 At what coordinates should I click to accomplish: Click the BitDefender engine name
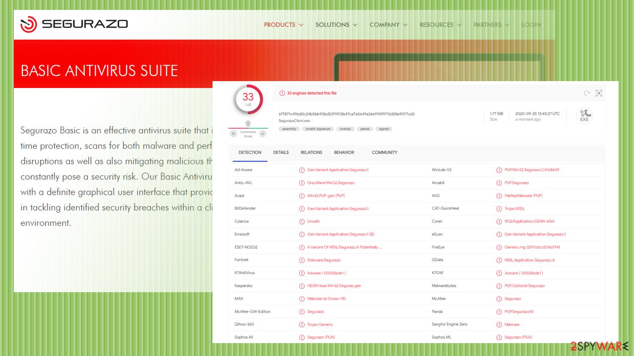coord(245,208)
